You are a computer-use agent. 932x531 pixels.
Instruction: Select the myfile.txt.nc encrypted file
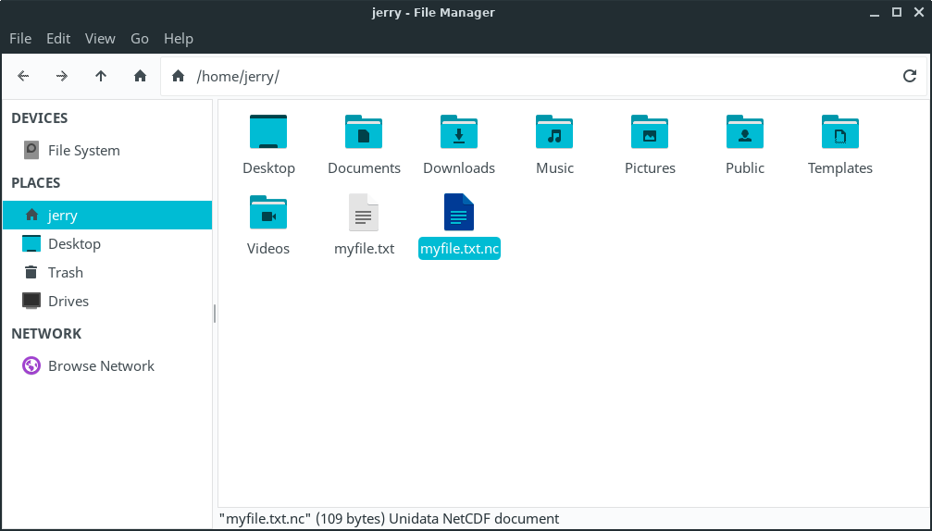pos(459,214)
